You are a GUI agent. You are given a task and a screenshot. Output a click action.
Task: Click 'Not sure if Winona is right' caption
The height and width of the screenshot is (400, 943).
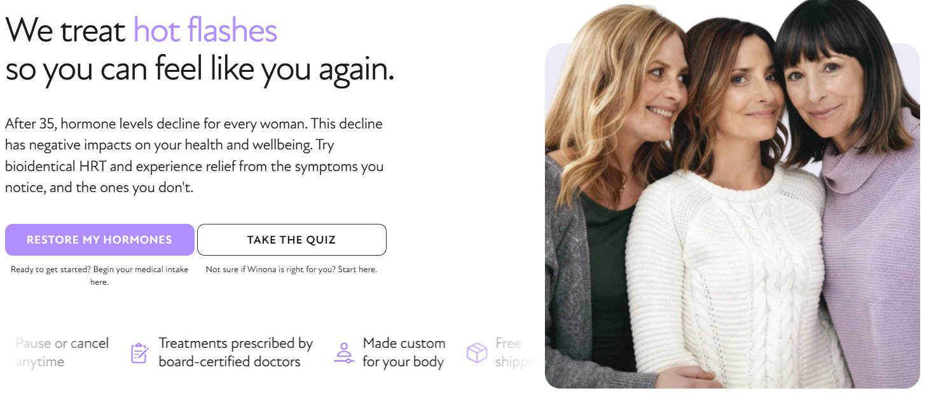point(291,270)
